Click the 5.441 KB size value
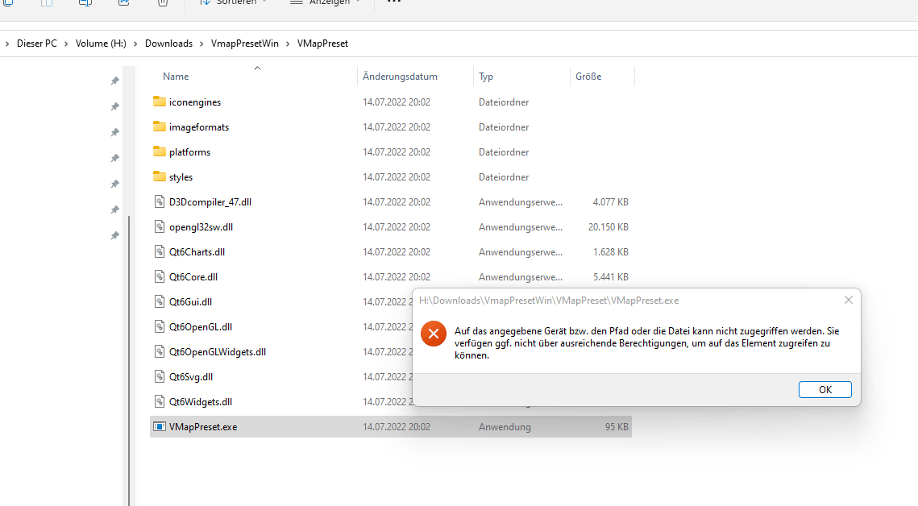The width and height of the screenshot is (918, 506). click(x=611, y=276)
